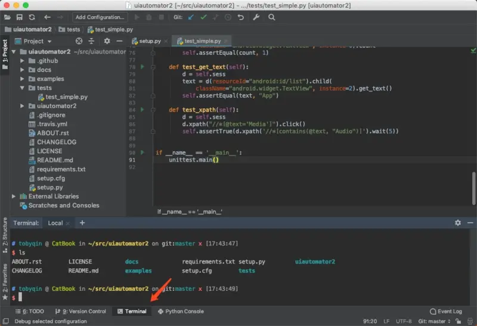The image size is (477, 326).
Task: Select the Terminal tool window tab
Action: pos(132,312)
